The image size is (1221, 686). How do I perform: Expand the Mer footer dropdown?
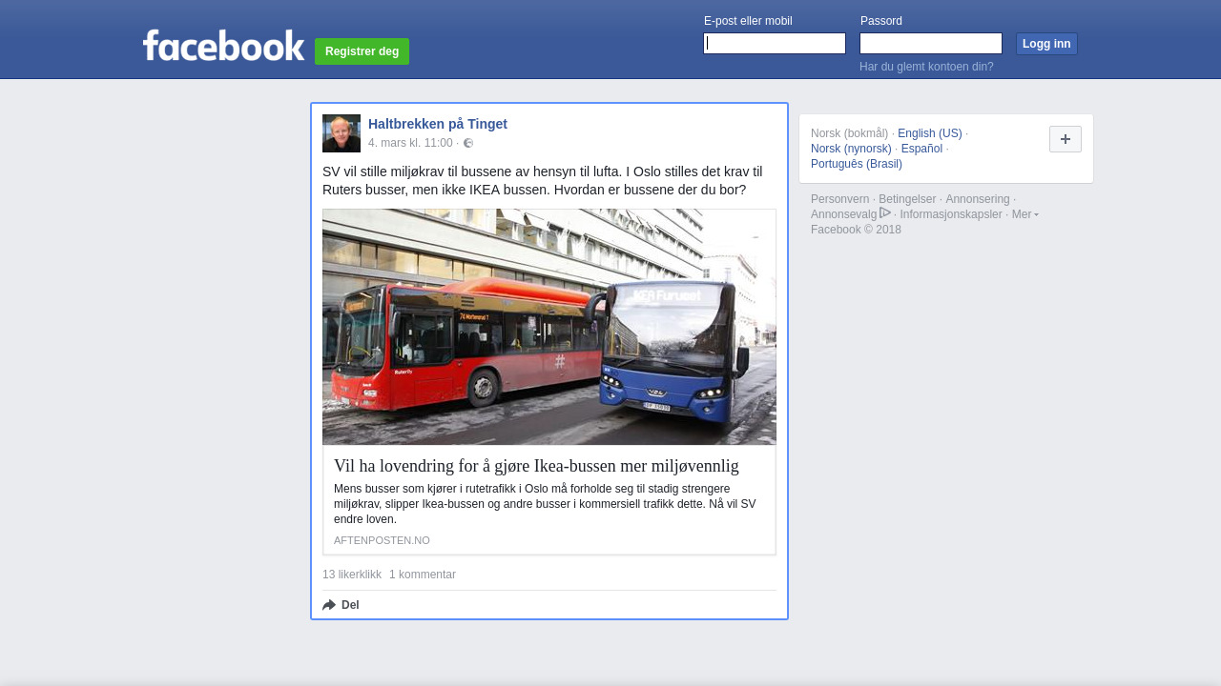pos(1025,214)
